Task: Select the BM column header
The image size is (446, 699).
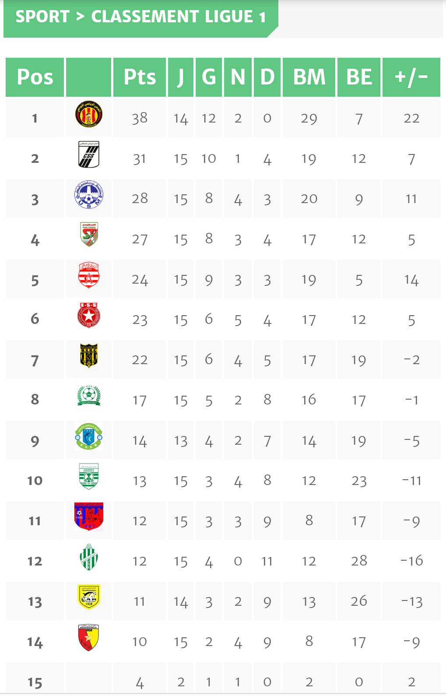Action: (x=309, y=77)
